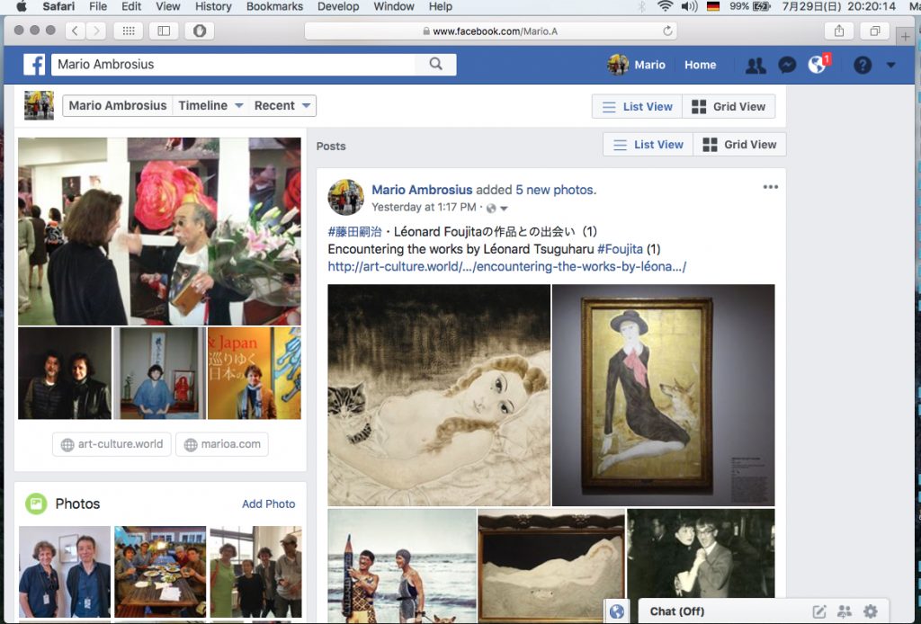Select Grid View in top sticky bar
Image resolution: width=921 pixels, height=624 pixels.
pyautogui.click(x=729, y=107)
